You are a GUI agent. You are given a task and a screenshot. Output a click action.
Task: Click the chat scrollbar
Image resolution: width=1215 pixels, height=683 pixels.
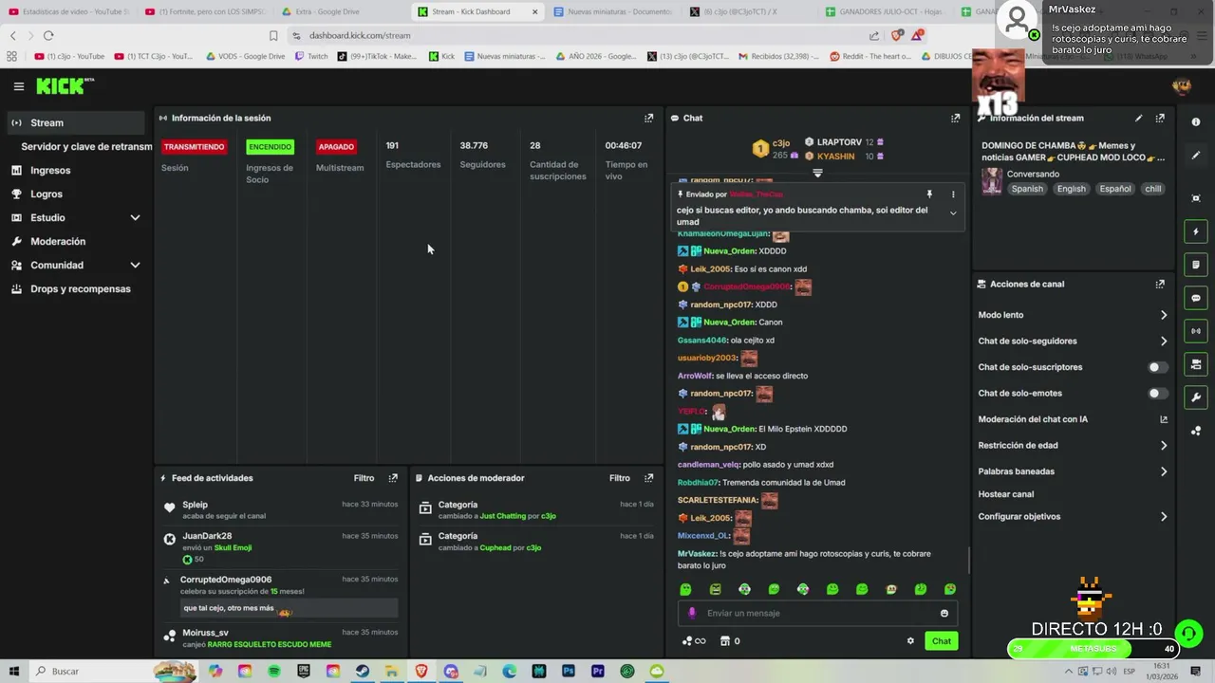[x=968, y=561]
